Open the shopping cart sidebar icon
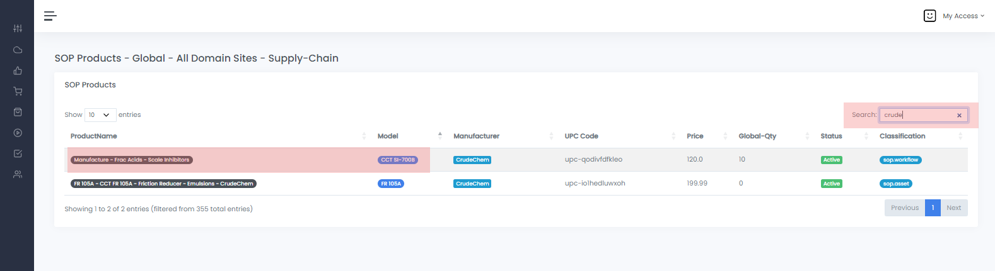 (18, 91)
